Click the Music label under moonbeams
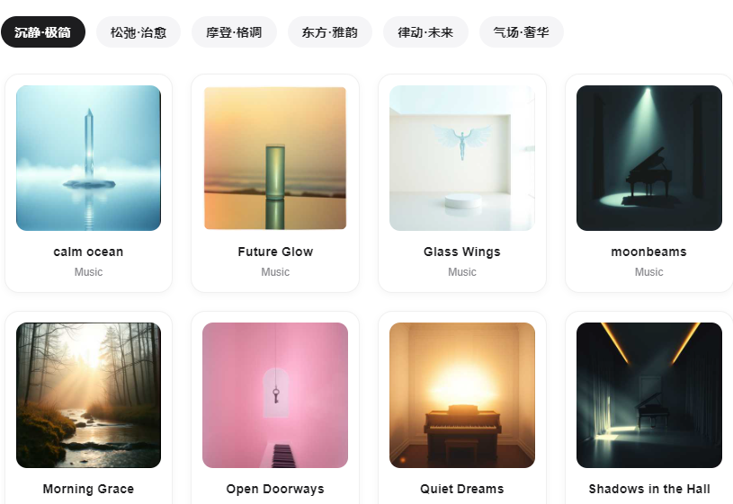This screenshot has height=504, width=733. pyautogui.click(x=648, y=272)
